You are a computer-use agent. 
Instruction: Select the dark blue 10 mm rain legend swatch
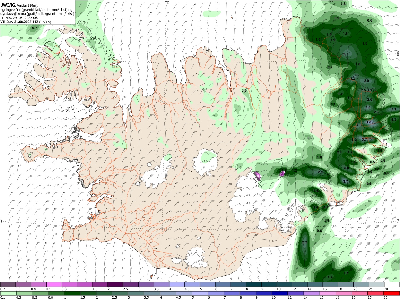pos(280,293)
